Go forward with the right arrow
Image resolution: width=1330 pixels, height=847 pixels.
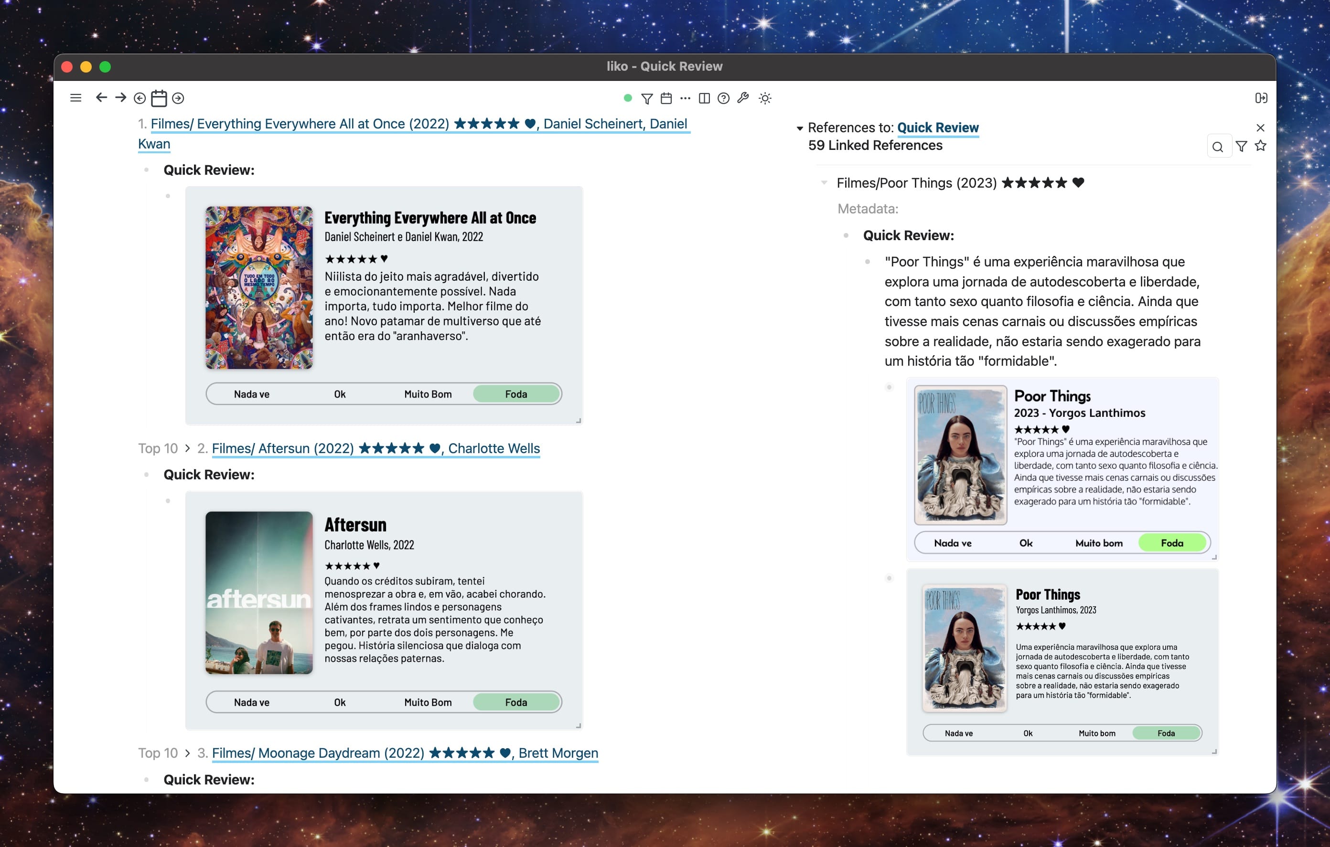[120, 98]
